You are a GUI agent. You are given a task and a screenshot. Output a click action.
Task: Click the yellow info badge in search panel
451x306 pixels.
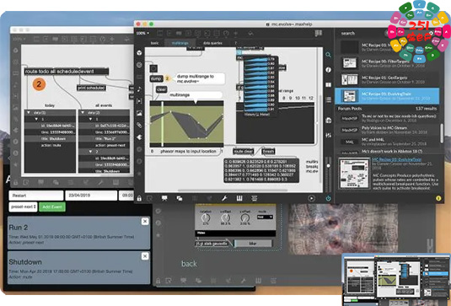[x=438, y=198]
